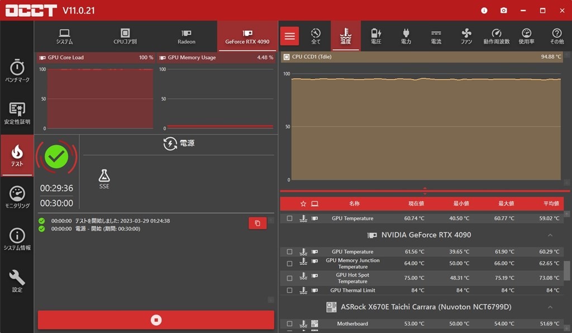This screenshot has height=333, width=572.
Task: Switch to the CPUコア別 tab
Action: [125, 36]
